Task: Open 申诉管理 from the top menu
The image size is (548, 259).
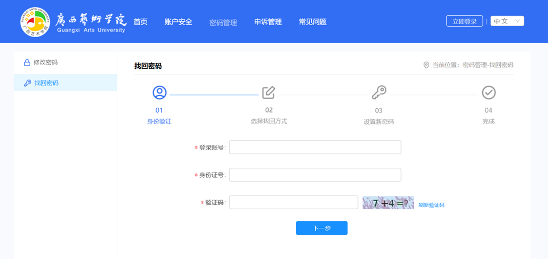Action: (x=268, y=22)
